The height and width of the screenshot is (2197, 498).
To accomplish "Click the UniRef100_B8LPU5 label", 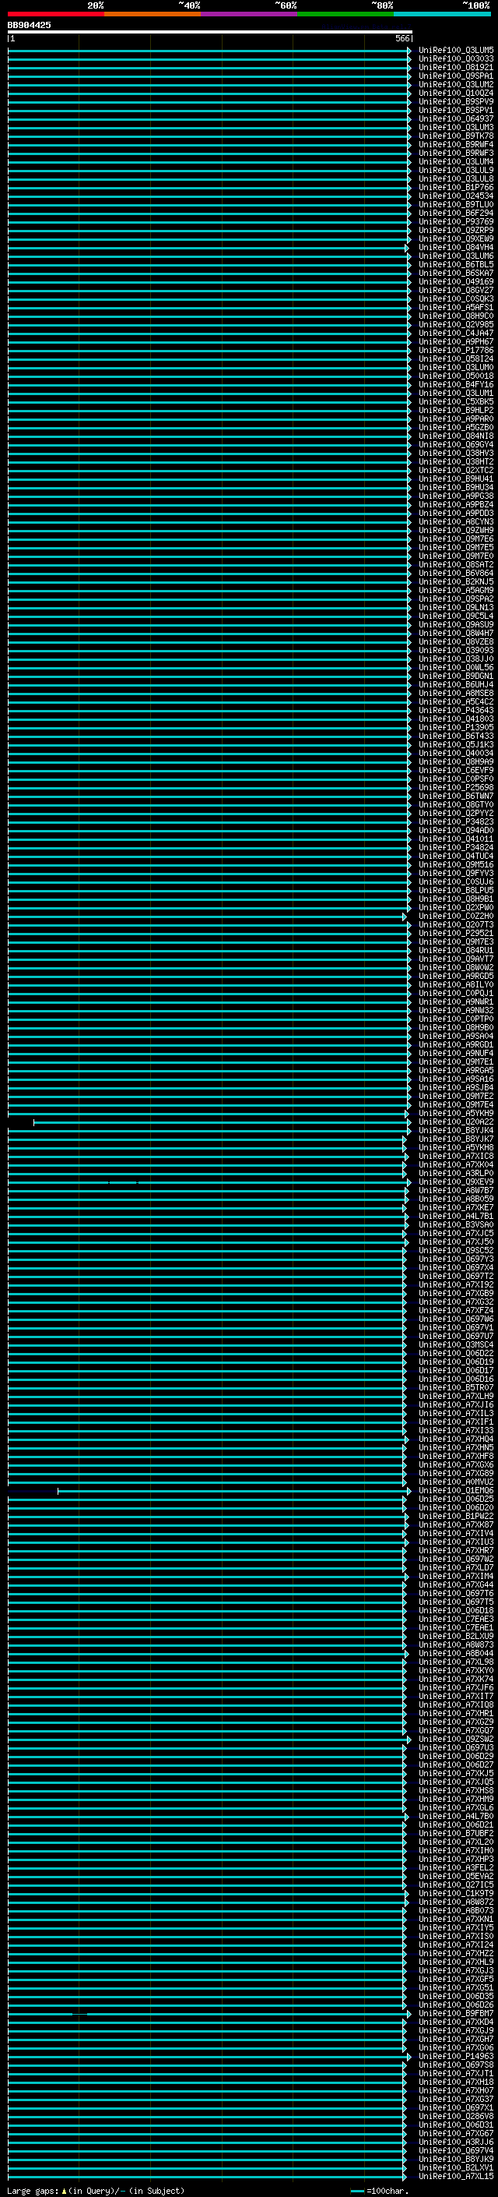I will click(x=455, y=890).
